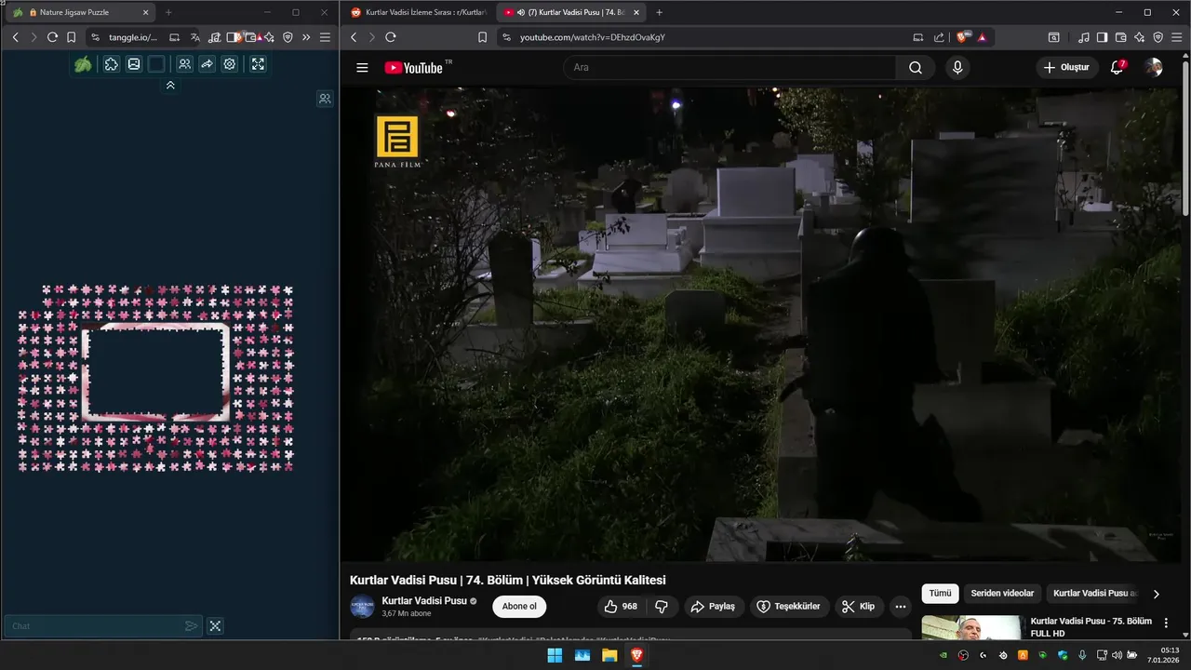Switch to Kurtlar Vadisi İzleme Sırası tab
Image resolution: width=1191 pixels, height=670 pixels.
(x=418, y=12)
